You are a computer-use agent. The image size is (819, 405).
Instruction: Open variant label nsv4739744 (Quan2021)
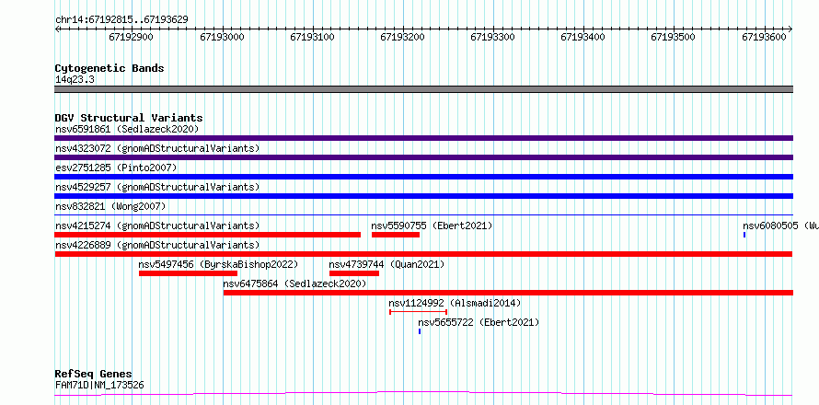point(386,264)
